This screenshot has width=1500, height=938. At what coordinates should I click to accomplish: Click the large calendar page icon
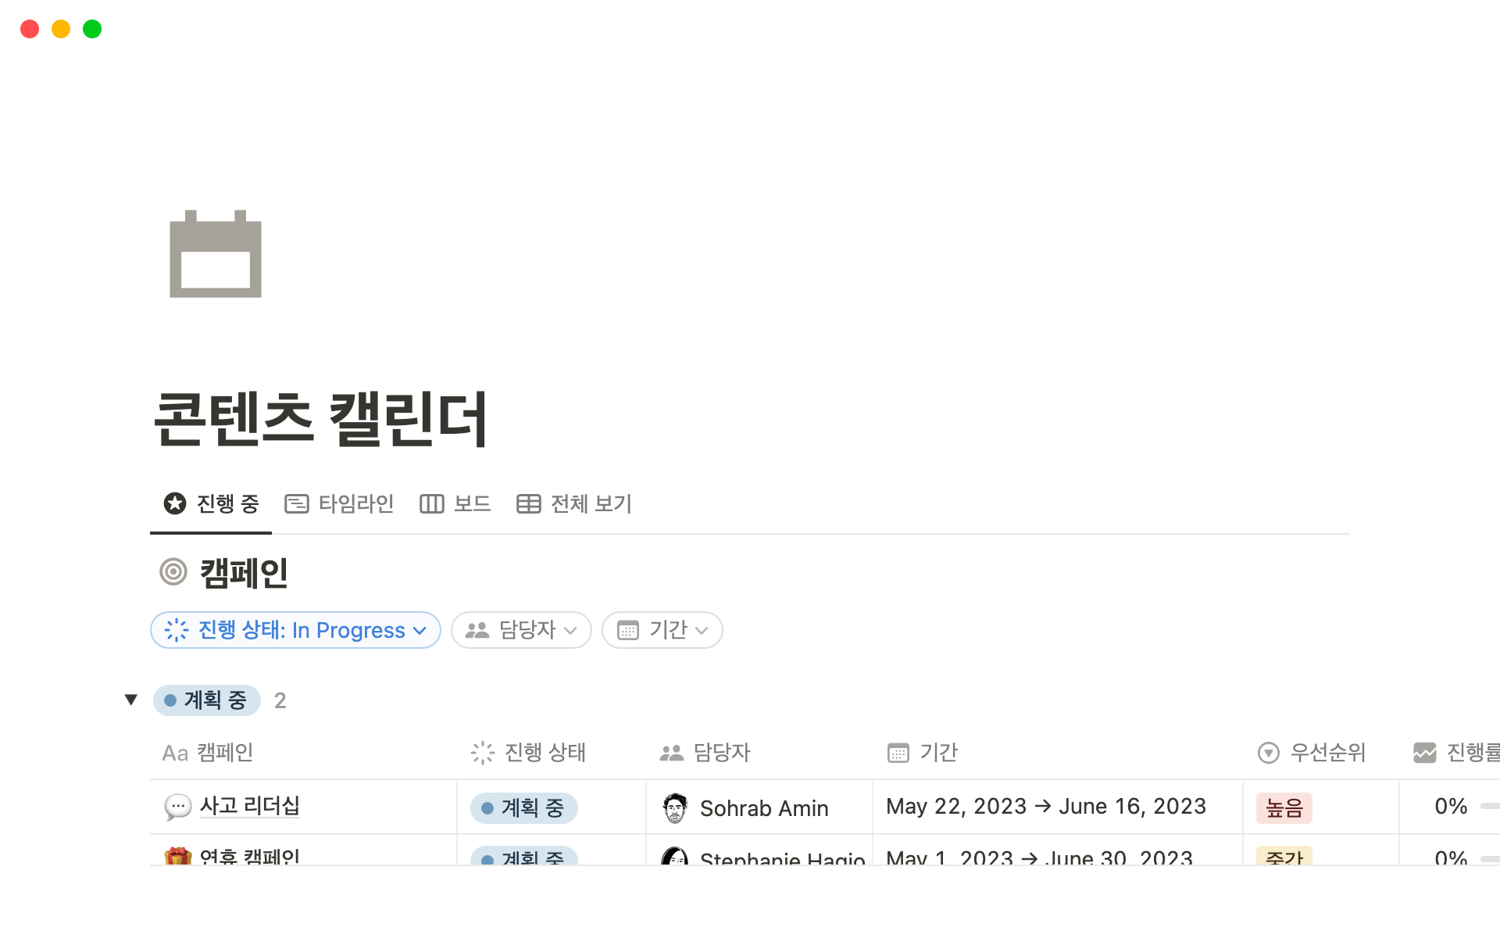click(x=216, y=254)
